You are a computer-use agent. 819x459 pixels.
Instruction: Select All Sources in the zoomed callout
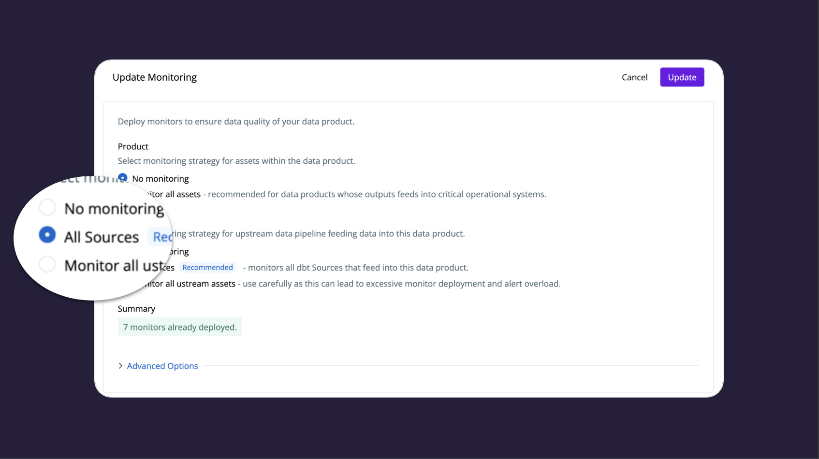47,235
